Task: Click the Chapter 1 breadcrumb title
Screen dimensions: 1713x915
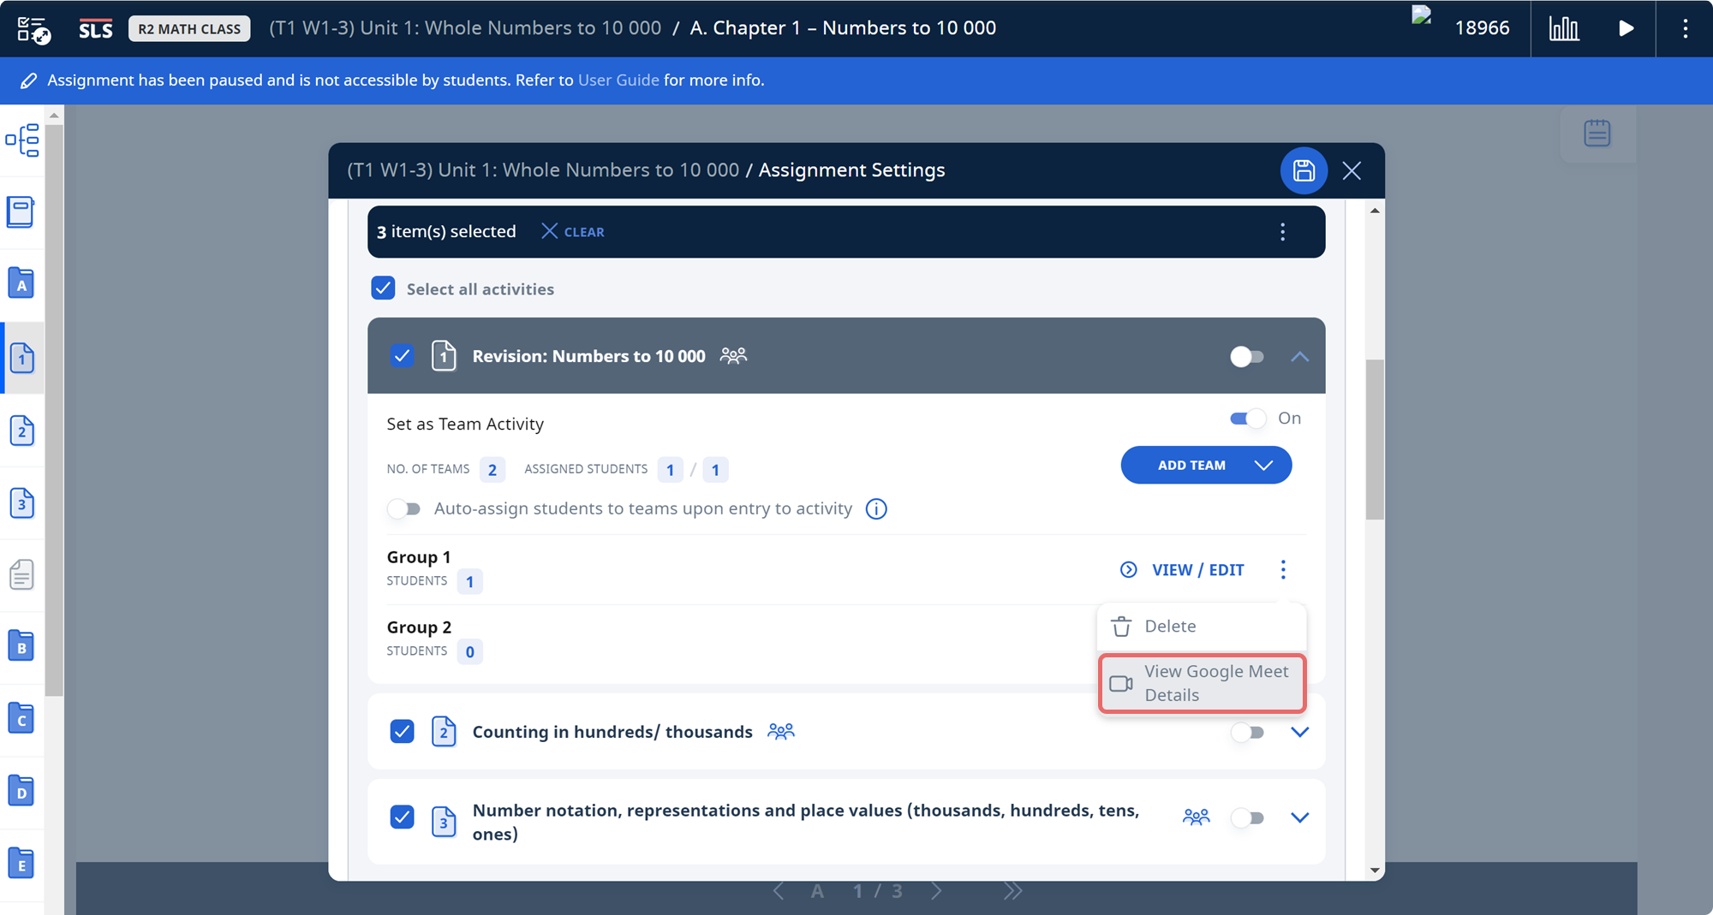Action: [x=843, y=28]
